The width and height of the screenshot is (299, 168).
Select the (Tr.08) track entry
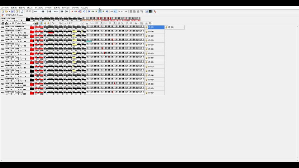pyautogui.click(x=175, y=27)
